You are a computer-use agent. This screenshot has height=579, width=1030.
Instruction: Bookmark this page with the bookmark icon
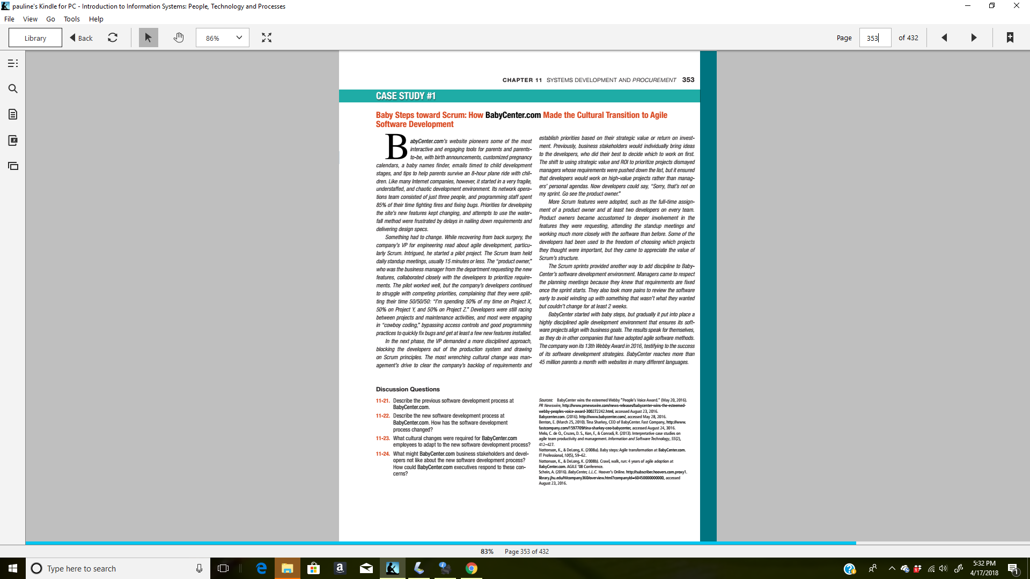tap(1010, 38)
